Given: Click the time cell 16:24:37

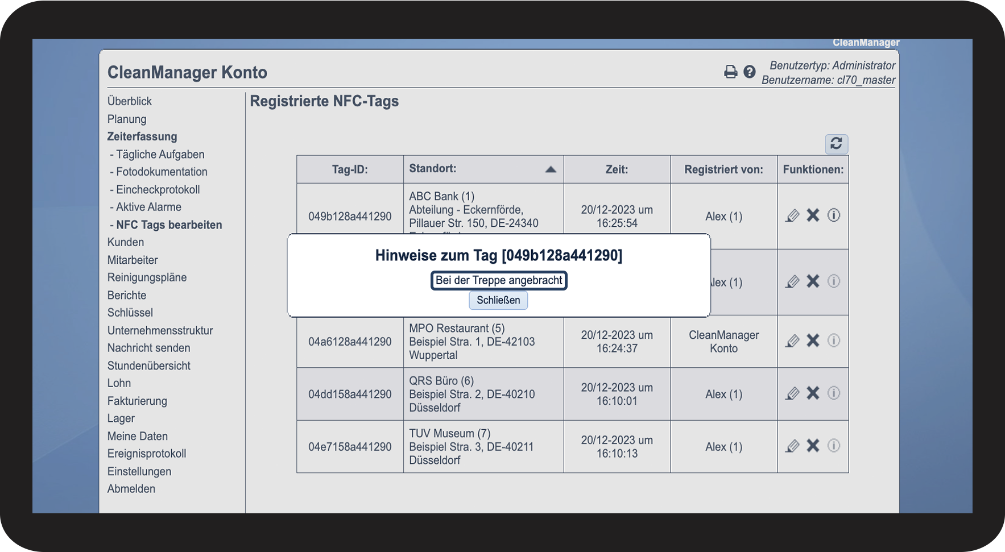Looking at the screenshot, I should (x=617, y=342).
